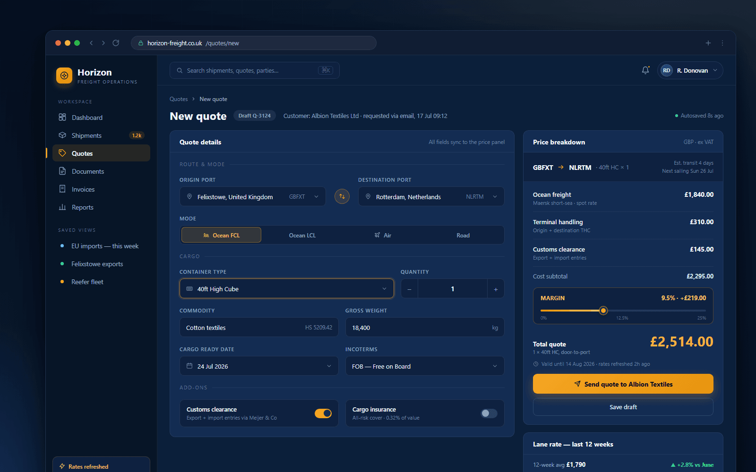Adjust the margin slider handle

tap(603, 311)
